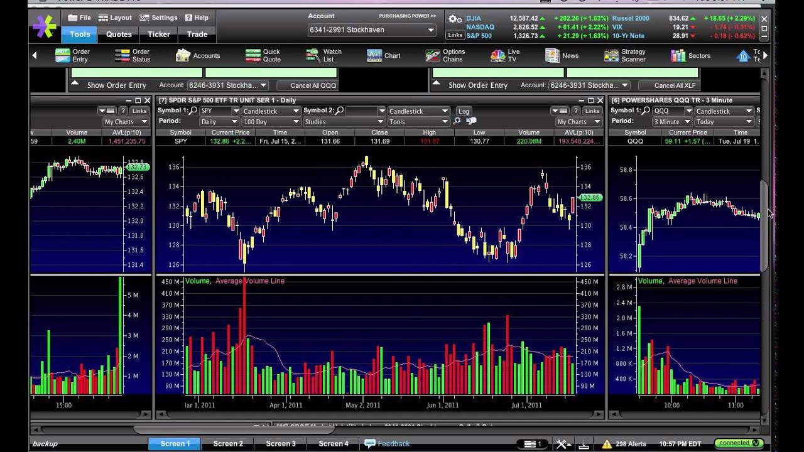The width and height of the screenshot is (804, 452).
Task: Open the 100 Day range dropdown
Action: [271, 122]
